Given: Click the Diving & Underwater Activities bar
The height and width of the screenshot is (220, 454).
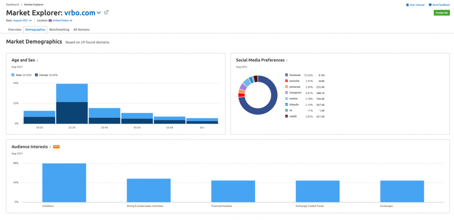Looking at the screenshot, I should (x=148, y=190).
